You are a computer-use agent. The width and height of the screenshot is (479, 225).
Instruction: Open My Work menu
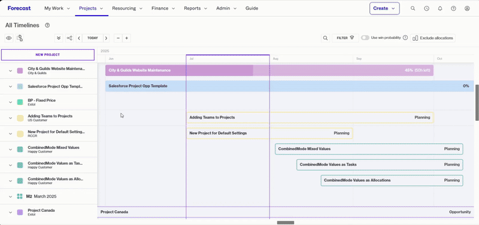(57, 8)
